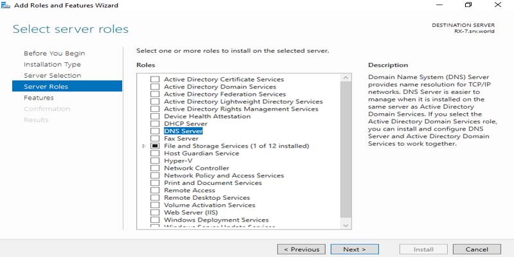Check Active Directory Rights Management Services box

point(155,109)
